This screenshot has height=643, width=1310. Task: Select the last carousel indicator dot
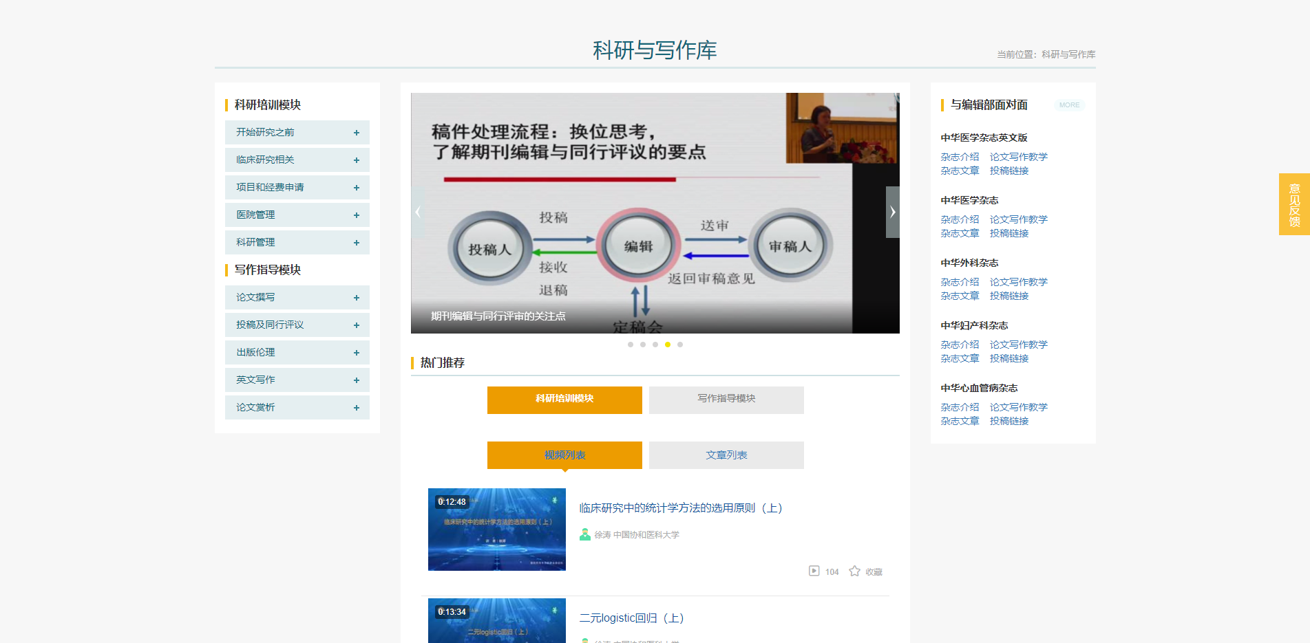[x=680, y=345]
